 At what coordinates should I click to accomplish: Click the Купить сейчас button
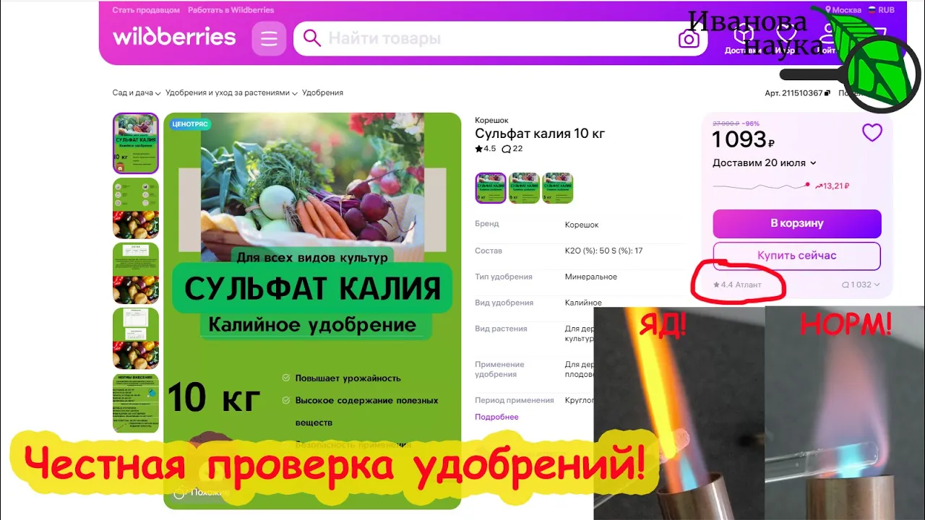pos(797,256)
